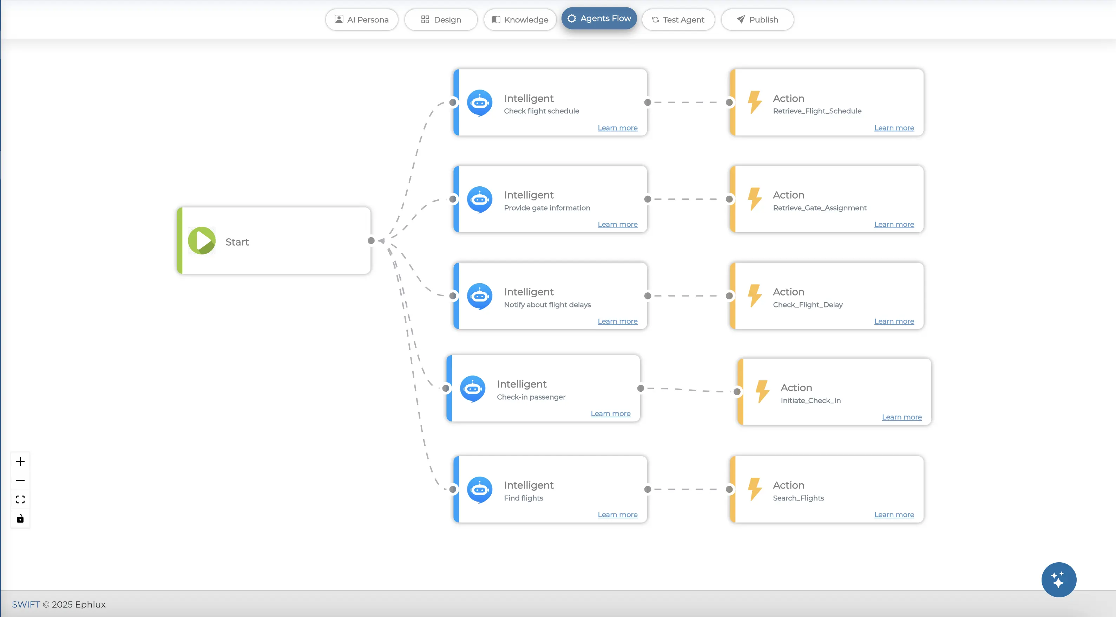
Task: Click the lightning icon on Initiate_Check_In action
Action: 762,391
